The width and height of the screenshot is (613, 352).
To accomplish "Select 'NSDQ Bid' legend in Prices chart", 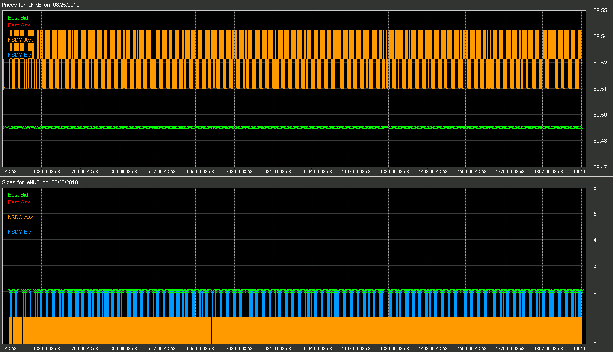I will click(20, 55).
